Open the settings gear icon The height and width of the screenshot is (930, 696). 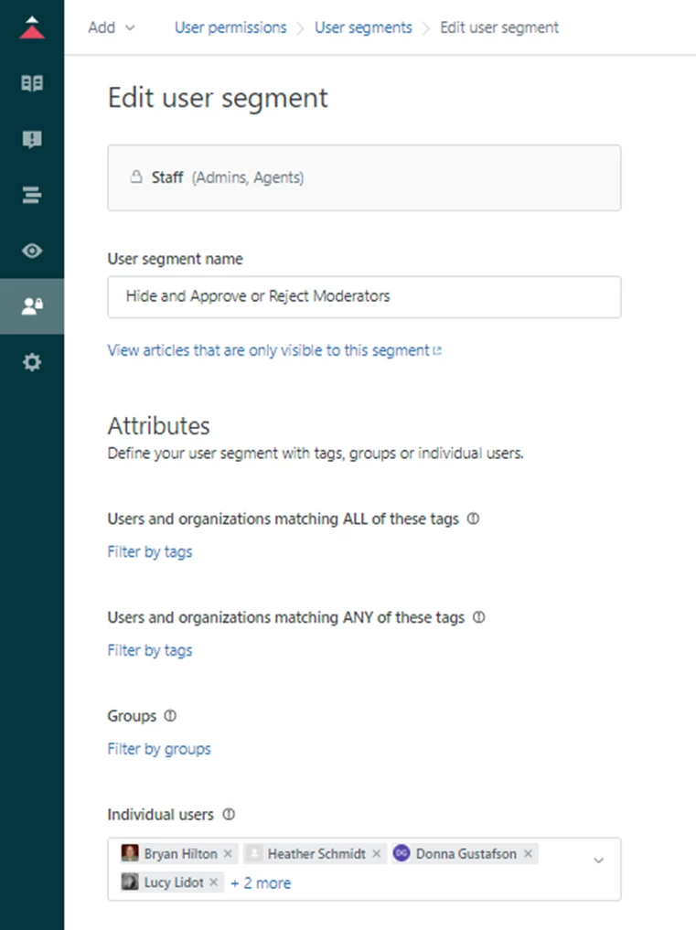tap(32, 362)
